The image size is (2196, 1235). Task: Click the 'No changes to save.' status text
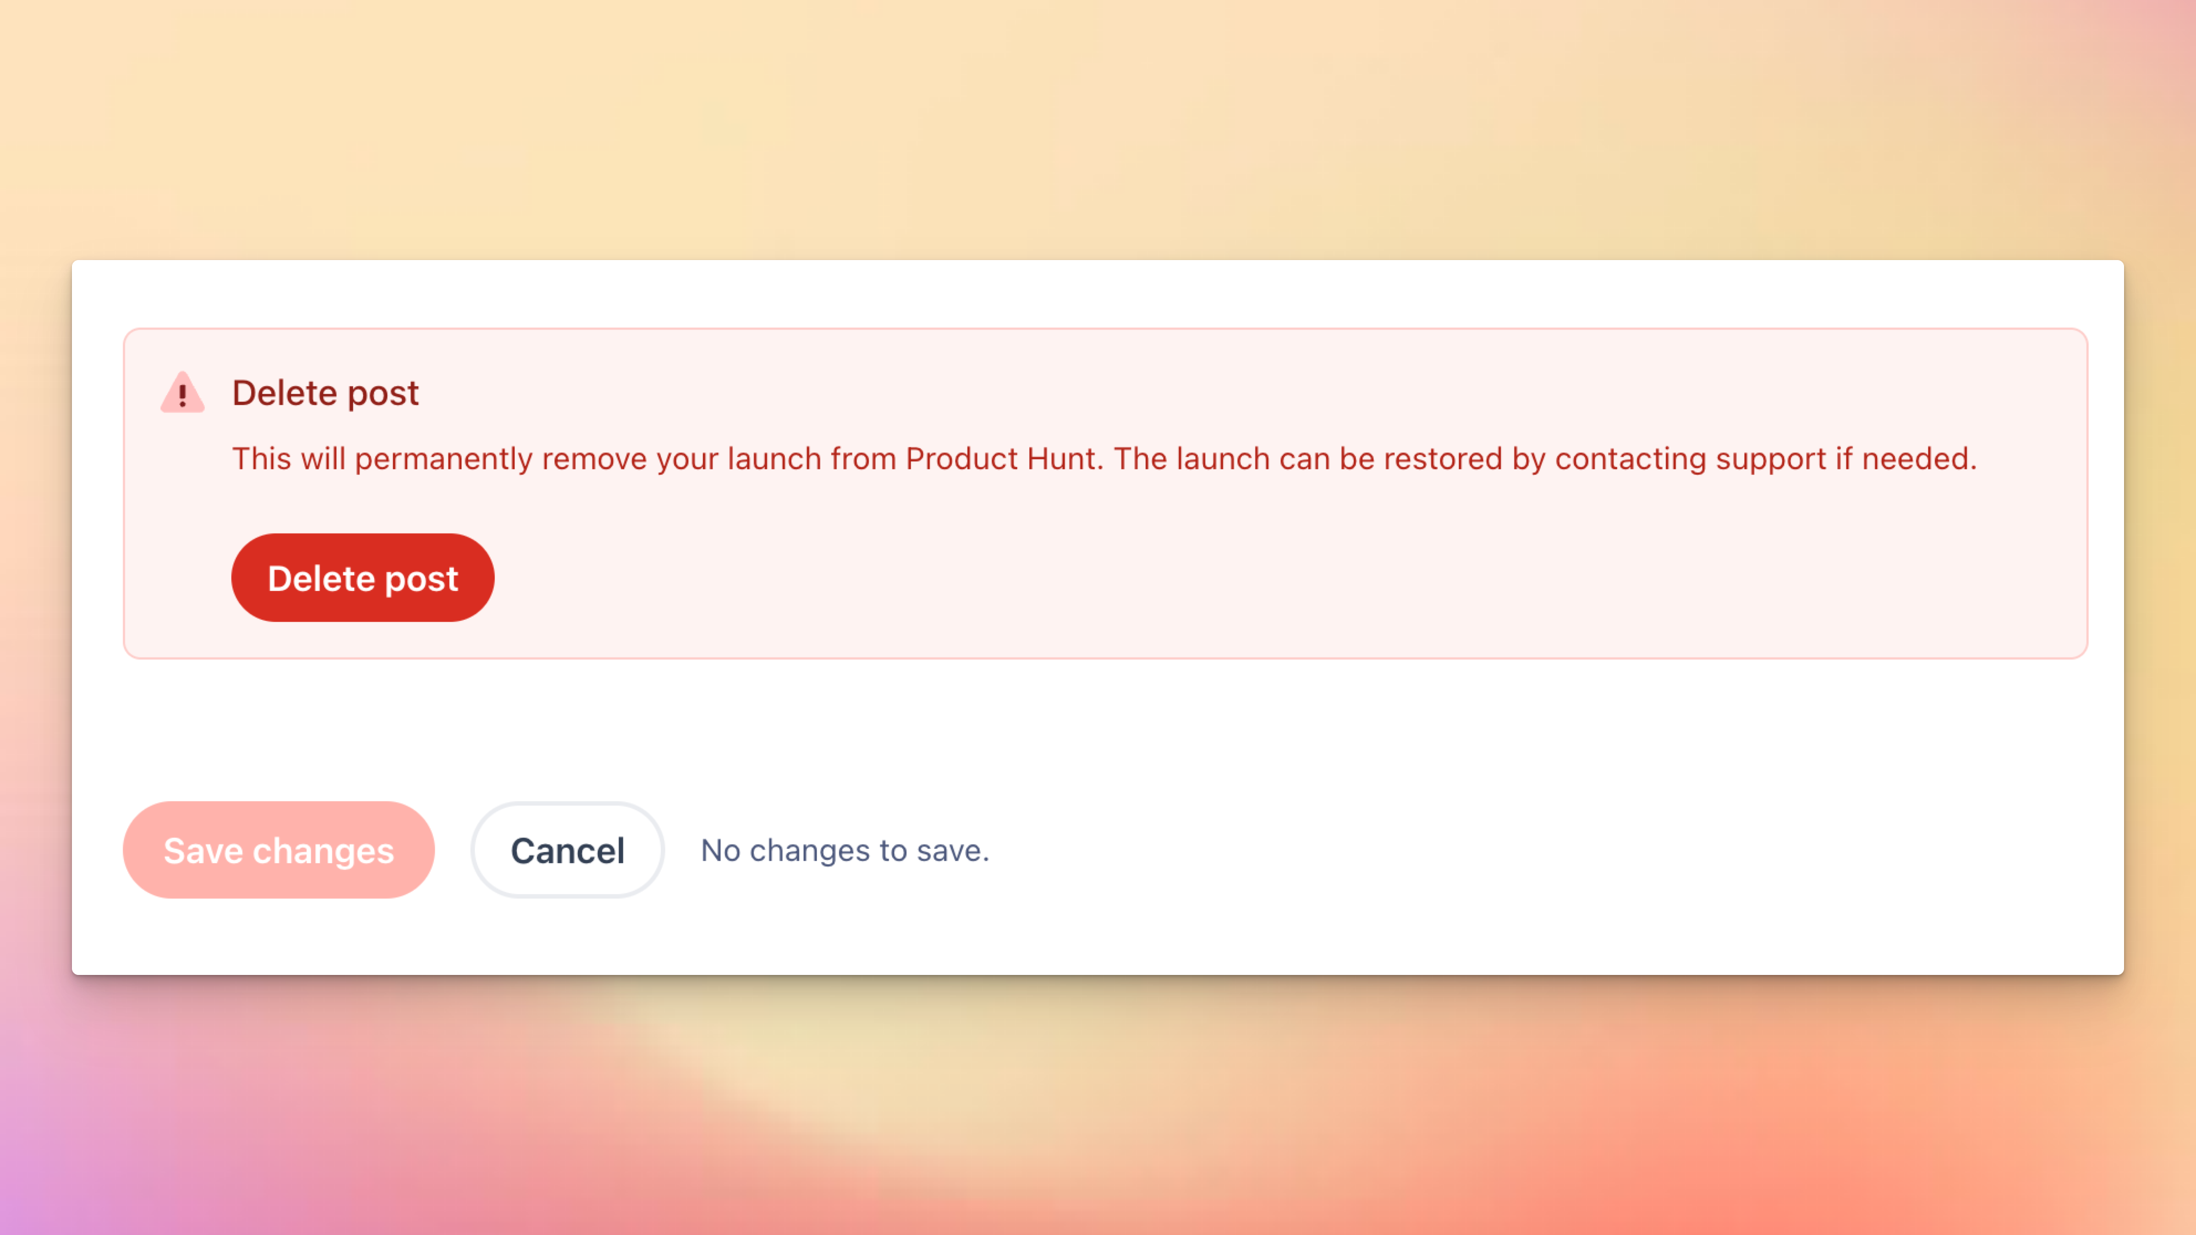(845, 850)
